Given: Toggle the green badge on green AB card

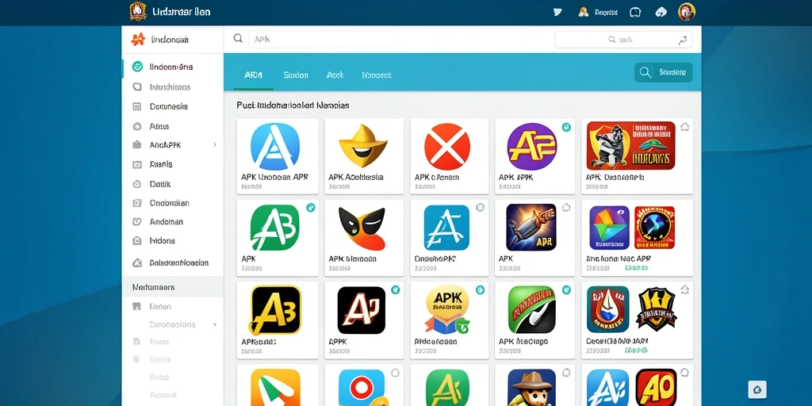Looking at the screenshot, I should point(311,208).
